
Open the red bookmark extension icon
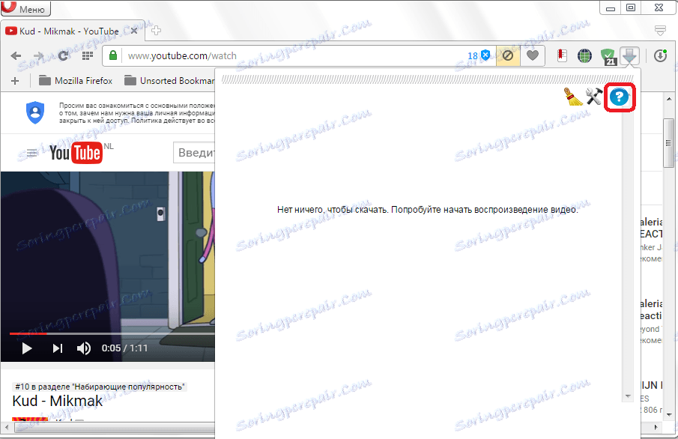[562, 55]
